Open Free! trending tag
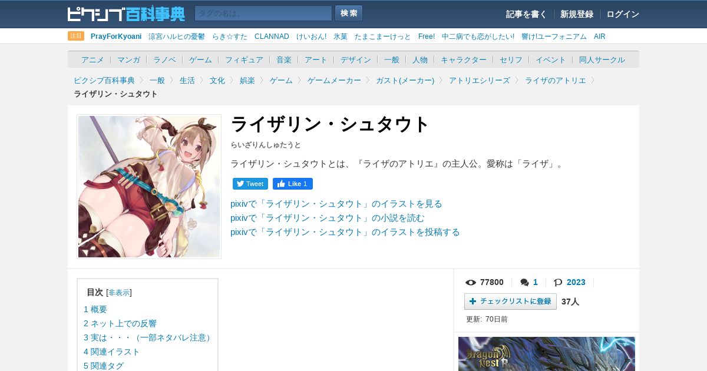This screenshot has height=371, width=707. 427,37
